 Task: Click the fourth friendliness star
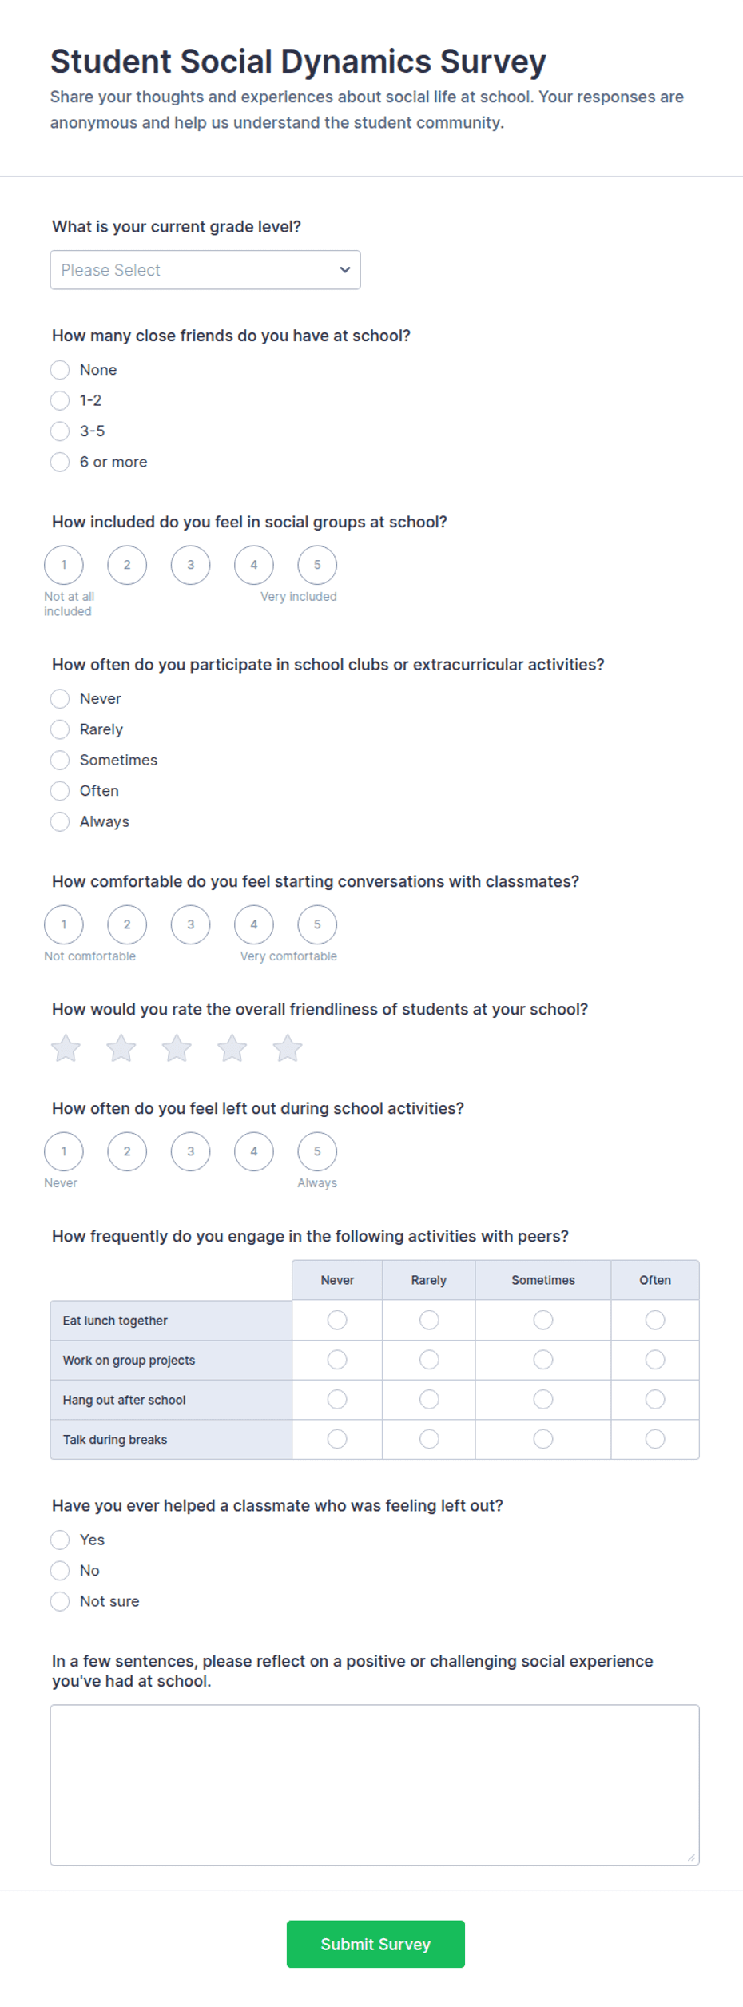[232, 1048]
